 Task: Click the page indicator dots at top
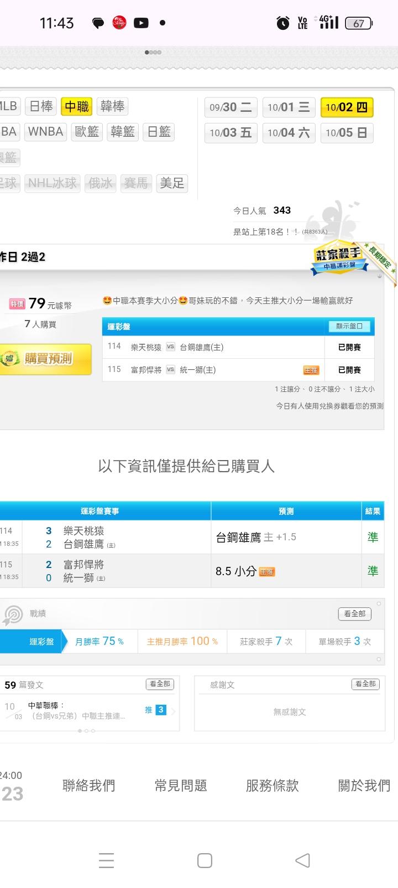(x=153, y=52)
